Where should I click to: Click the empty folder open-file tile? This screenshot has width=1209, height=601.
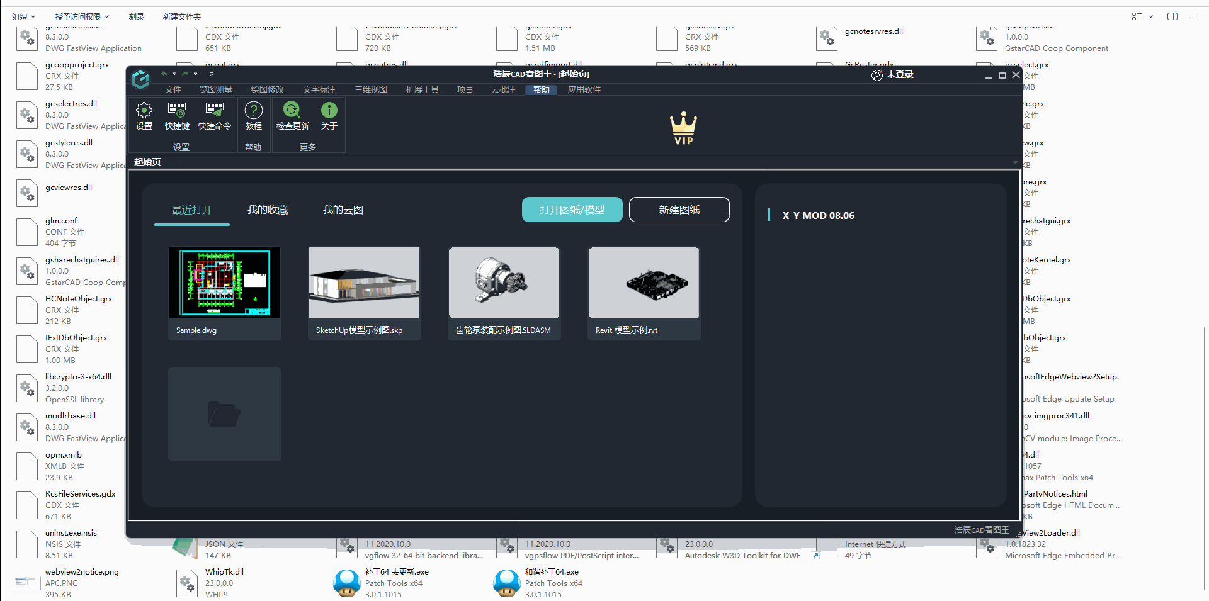click(225, 413)
